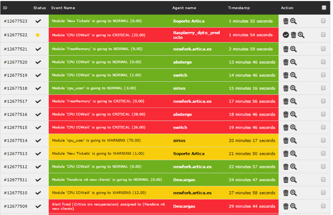Click event 'CPU IOWait' CRITICAL (22.00)

(99, 35)
